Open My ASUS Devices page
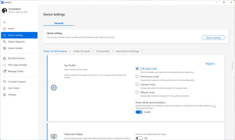The height and width of the screenshot is (140, 235). coord(19,58)
